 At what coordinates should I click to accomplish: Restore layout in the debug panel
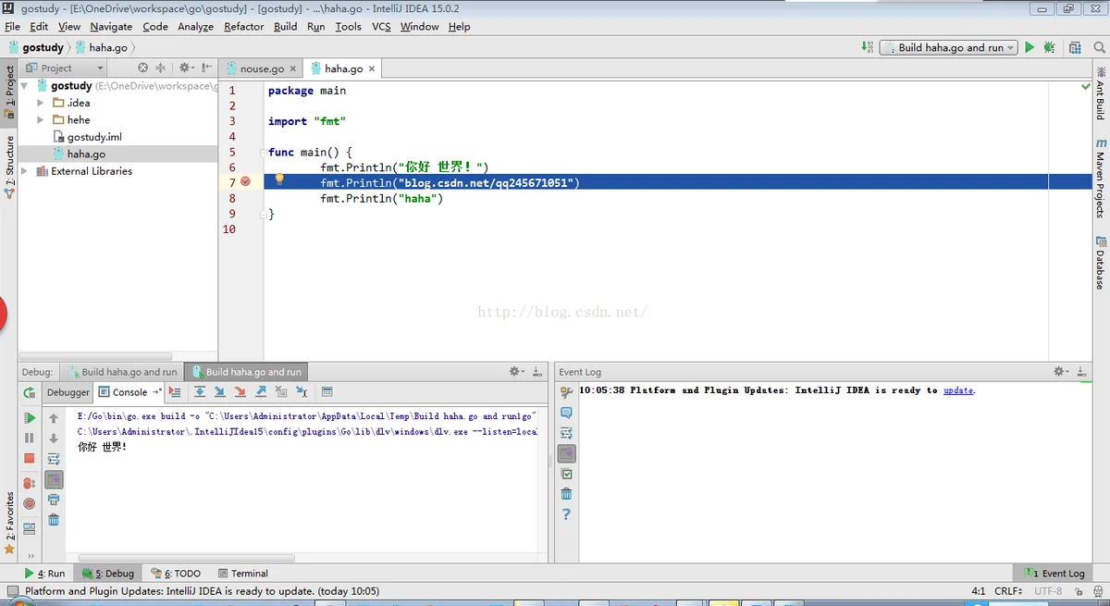pyautogui.click(x=30, y=528)
